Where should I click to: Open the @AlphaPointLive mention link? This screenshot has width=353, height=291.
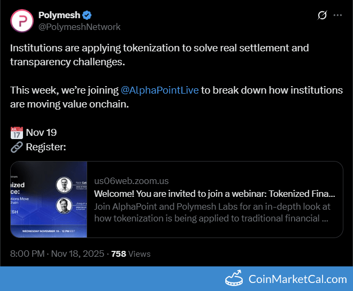[x=159, y=90]
